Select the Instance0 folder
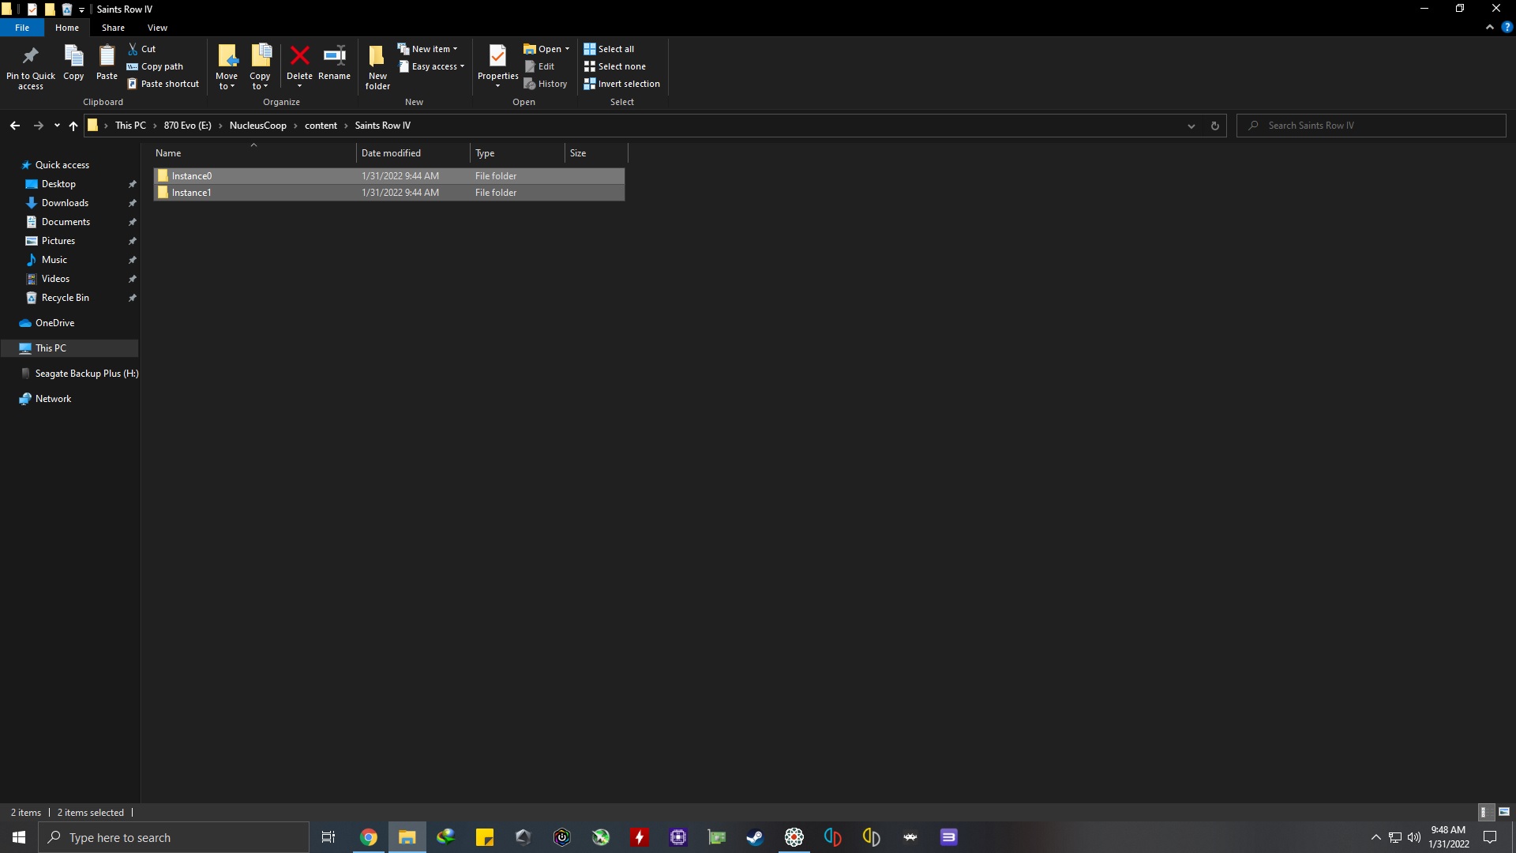This screenshot has width=1516, height=853. [x=389, y=176]
